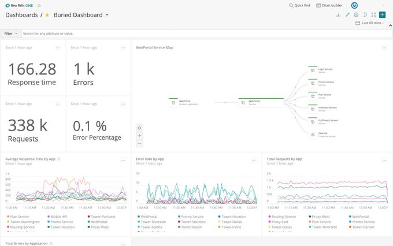Go to home via house icon
Viewport: 393px width, 246px height.
point(39,5)
